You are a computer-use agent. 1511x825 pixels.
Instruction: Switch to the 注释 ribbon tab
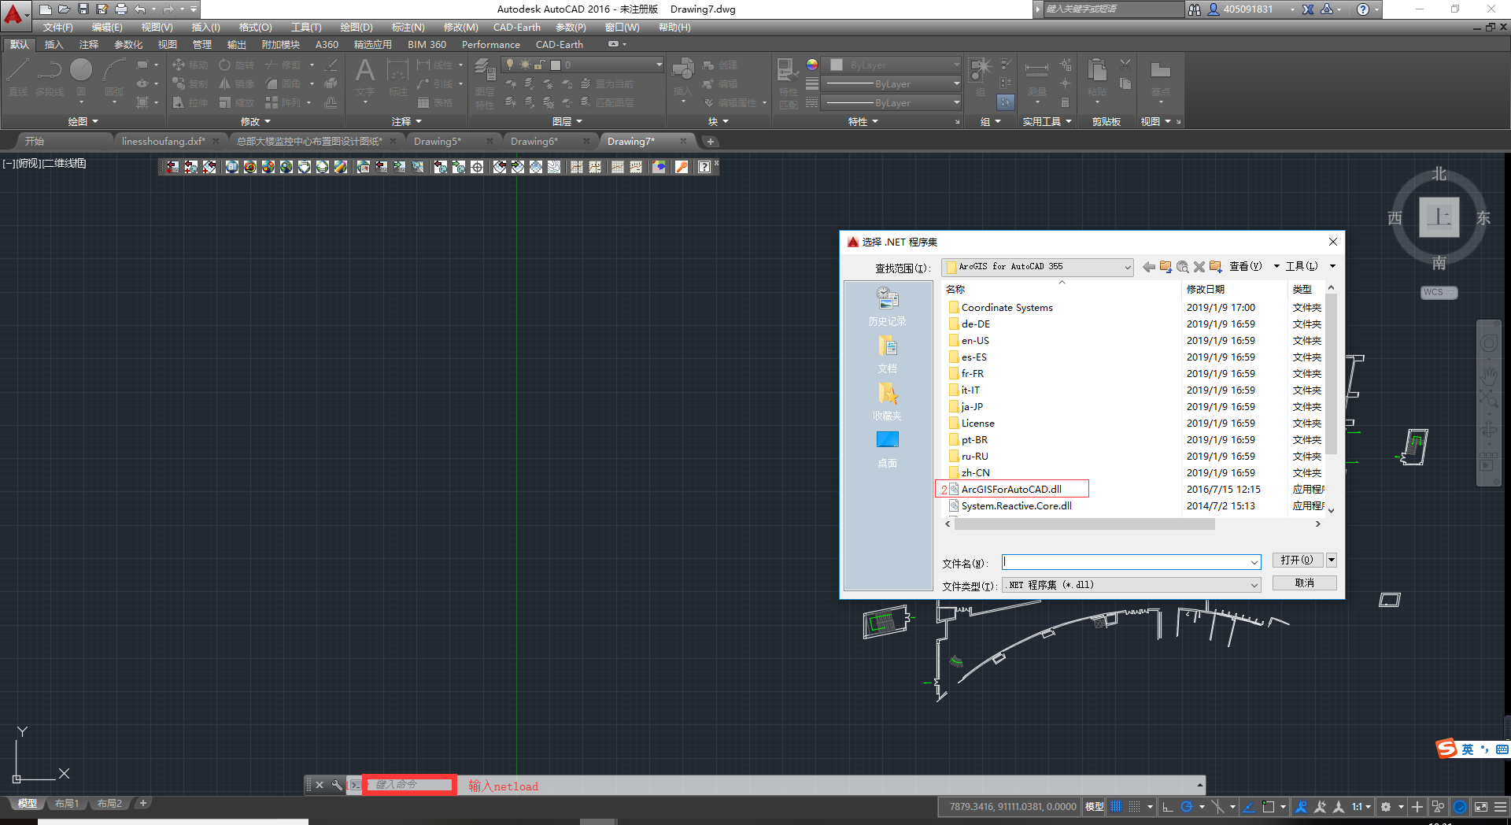89,45
